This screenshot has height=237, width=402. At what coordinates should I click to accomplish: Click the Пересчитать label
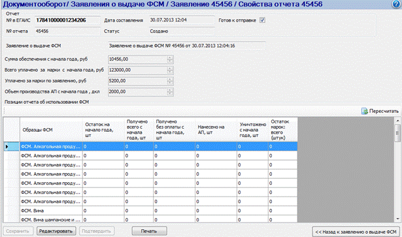point(384,111)
